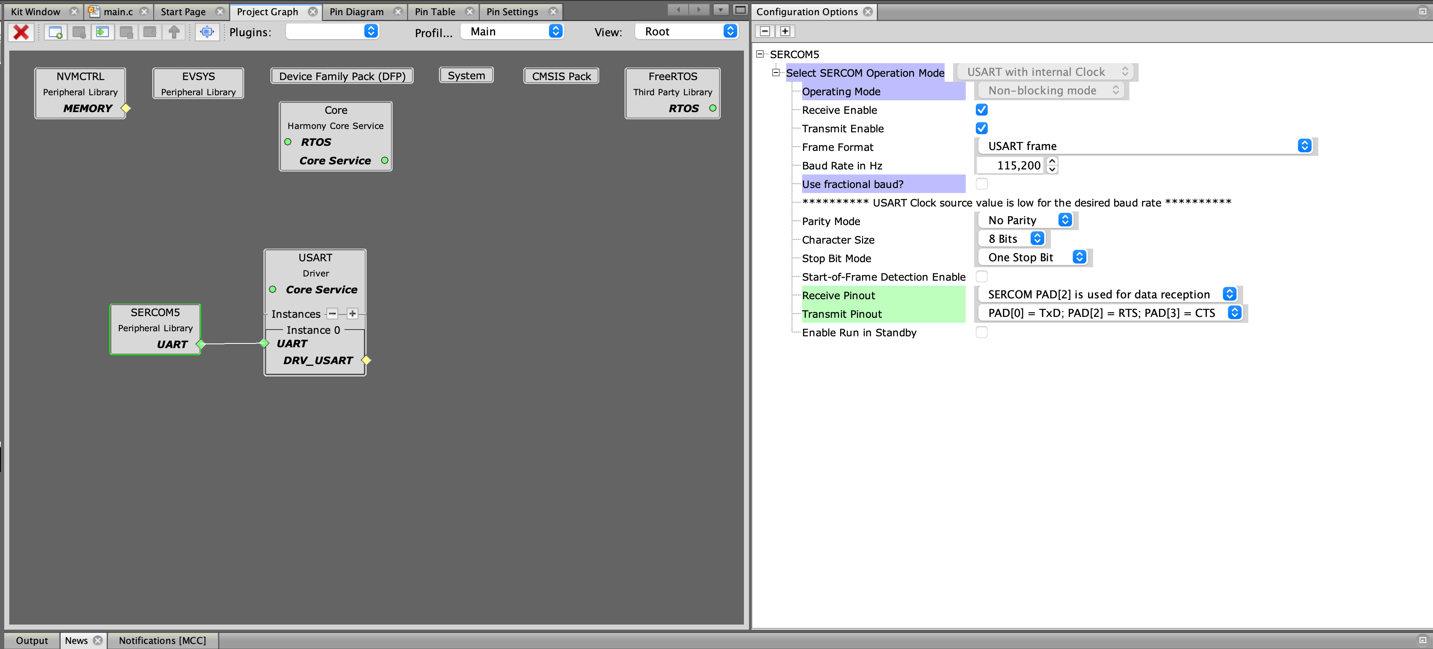Select the Device Family Pack (DFP) block
Screen dimensions: 1433x649
coord(342,76)
